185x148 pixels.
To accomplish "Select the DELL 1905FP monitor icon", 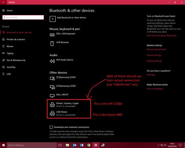I will (52, 96).
